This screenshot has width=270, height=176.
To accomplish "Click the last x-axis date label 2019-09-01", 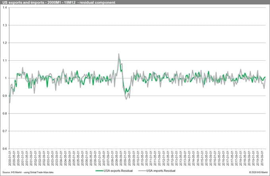I will (262, 158).
